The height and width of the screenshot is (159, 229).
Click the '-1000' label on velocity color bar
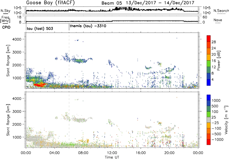[x=217, y=139]
